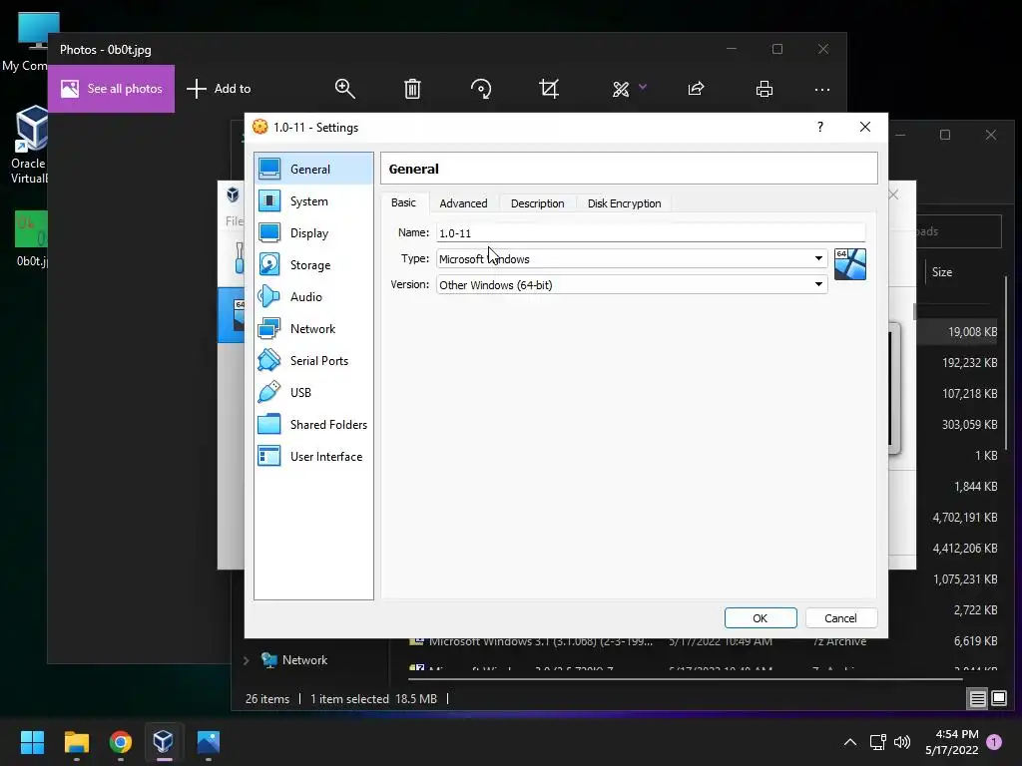The width and height of the screenshot is (1022, 766).
Task: Click the settings dialog help question mark
Action: [820, 127]
